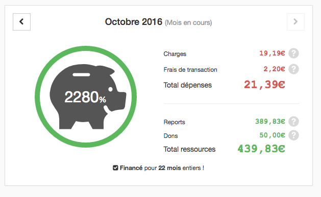
Task: Click the Charges amount 19,19€
Action: click(x=272, y=53)
